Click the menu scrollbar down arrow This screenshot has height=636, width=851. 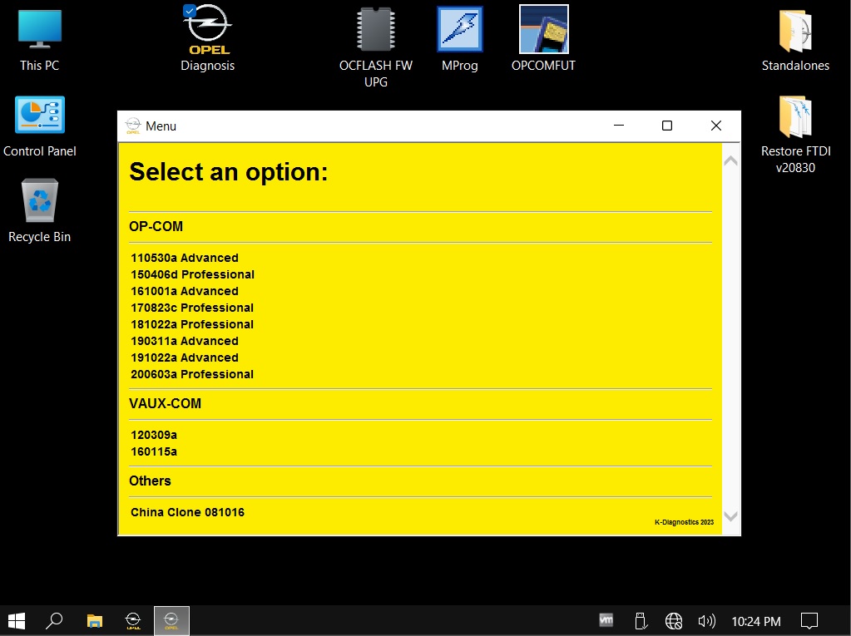point(730,516)
